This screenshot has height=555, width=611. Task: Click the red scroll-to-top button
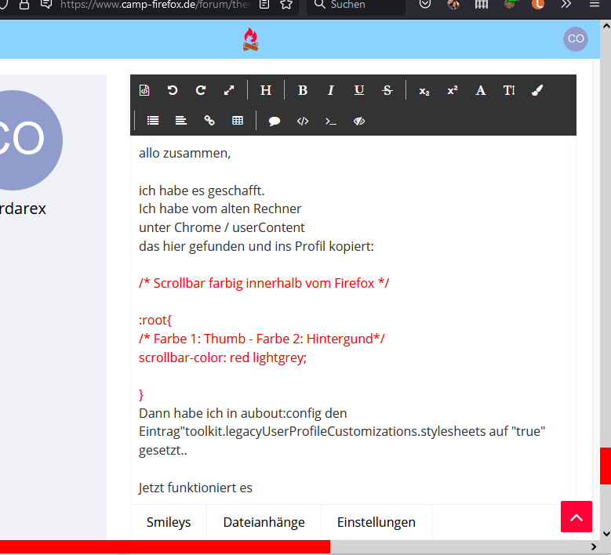point(576,517)
